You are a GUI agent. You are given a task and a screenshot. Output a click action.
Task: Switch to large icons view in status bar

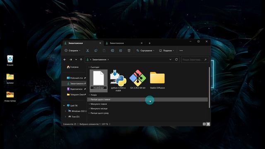[208, 124]
